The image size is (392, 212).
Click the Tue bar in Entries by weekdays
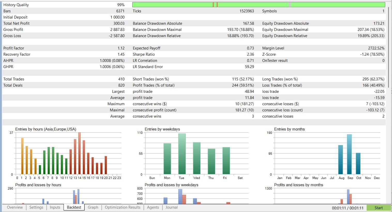tap(182, 154)
